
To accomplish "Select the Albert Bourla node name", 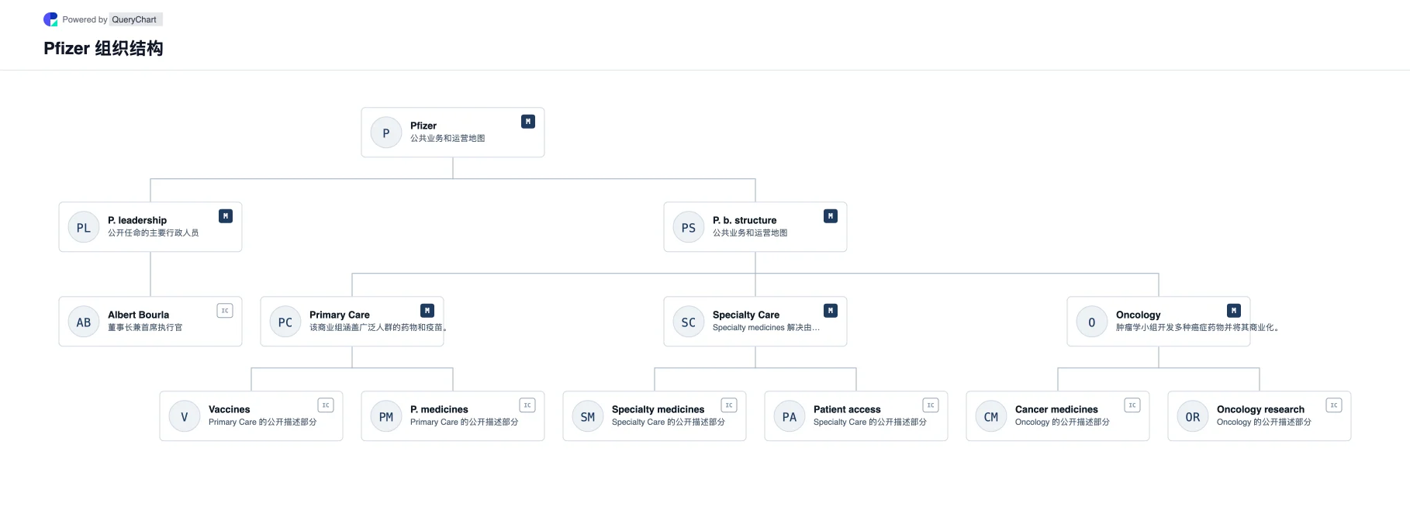I will pos(138,315).
